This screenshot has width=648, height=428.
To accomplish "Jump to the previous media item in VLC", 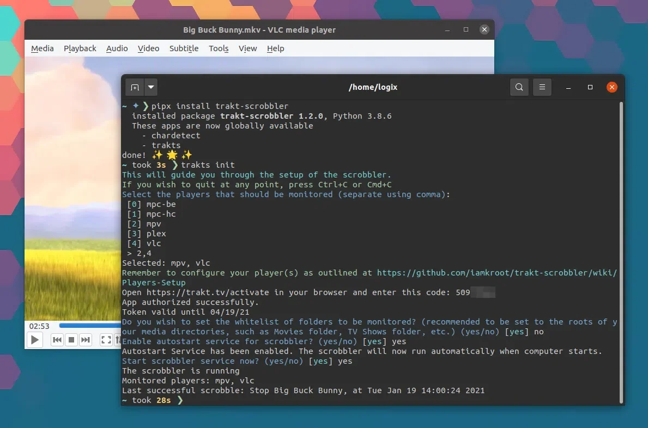I will (x=57, y=339).
